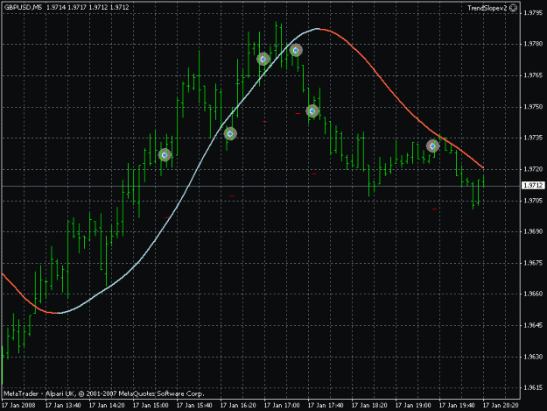Click time axis label 17 Jan 2008
The width and height of the screenshot is (547, 411).
pos(18,406)
